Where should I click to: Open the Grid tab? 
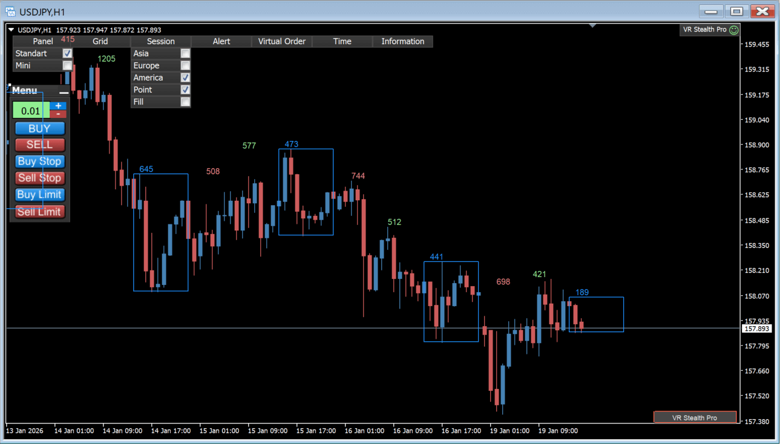[x=100, y=41]
